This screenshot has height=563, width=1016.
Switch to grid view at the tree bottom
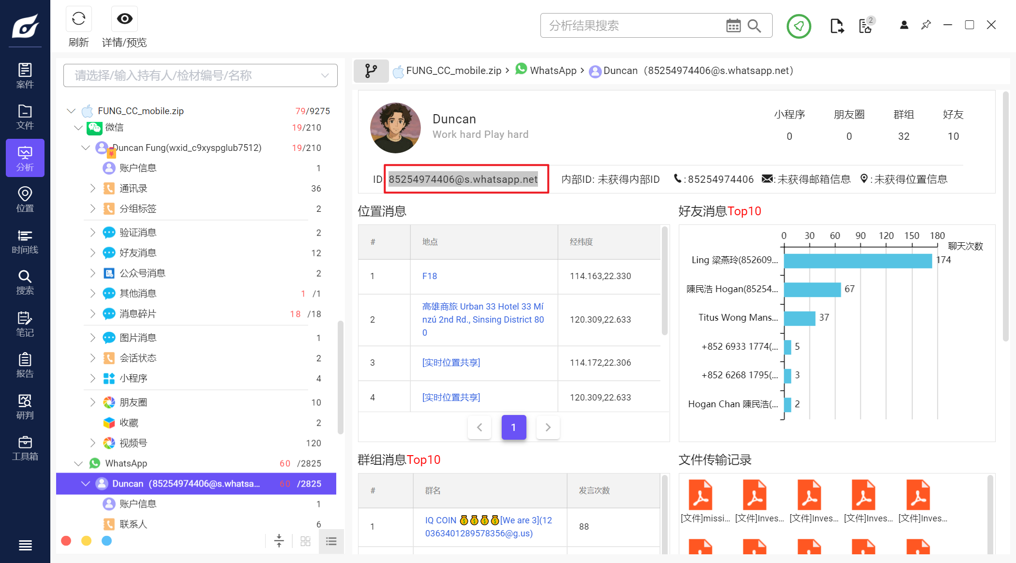305,541
